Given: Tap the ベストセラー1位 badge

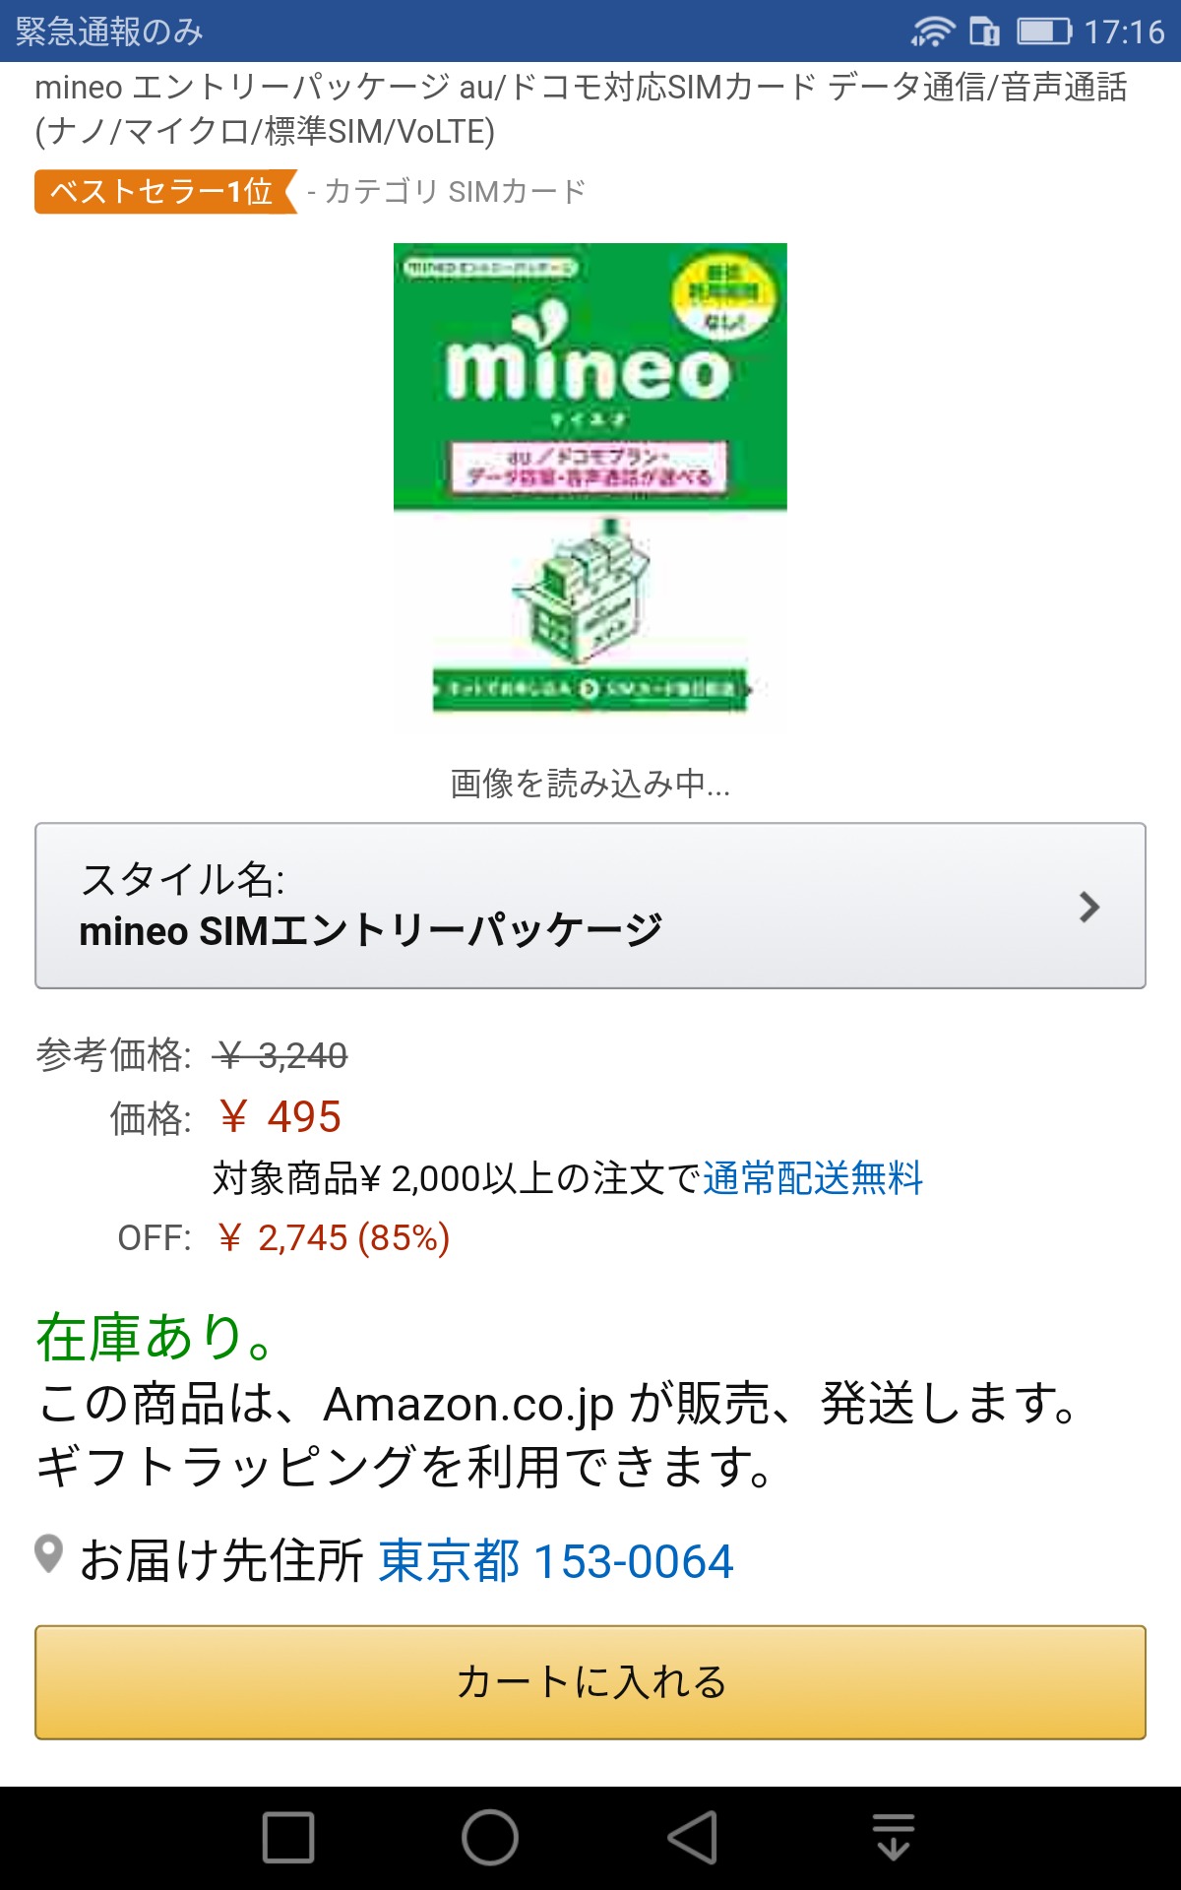Looking at the screenshot, I should point(163,191).
